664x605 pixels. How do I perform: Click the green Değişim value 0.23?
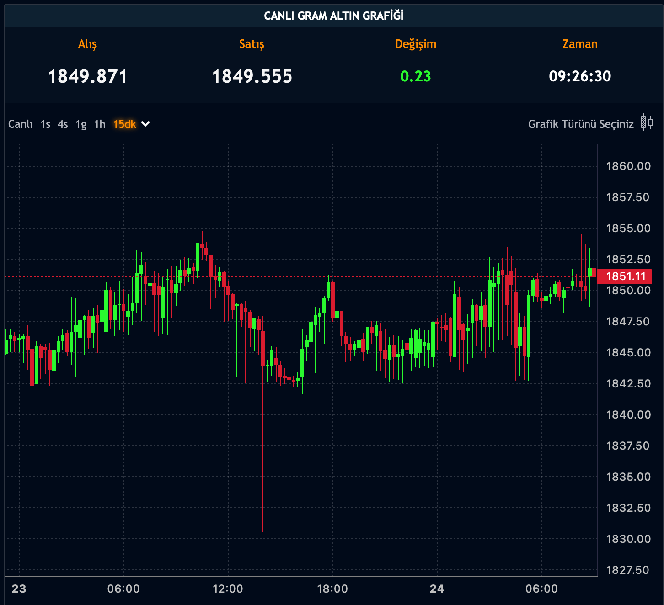point(415,76)
